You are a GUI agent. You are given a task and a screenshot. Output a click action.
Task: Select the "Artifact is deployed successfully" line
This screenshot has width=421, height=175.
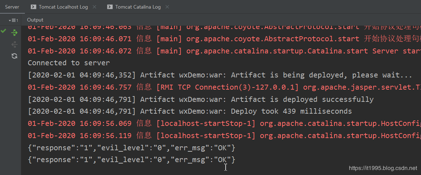pyautogui.click(x=200, y=99)
